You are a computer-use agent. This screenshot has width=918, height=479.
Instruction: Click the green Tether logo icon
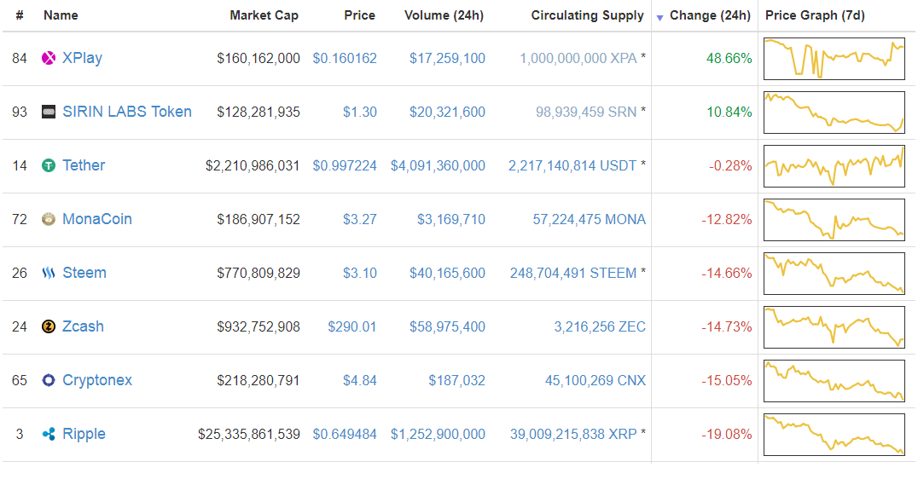click(49, 165)
